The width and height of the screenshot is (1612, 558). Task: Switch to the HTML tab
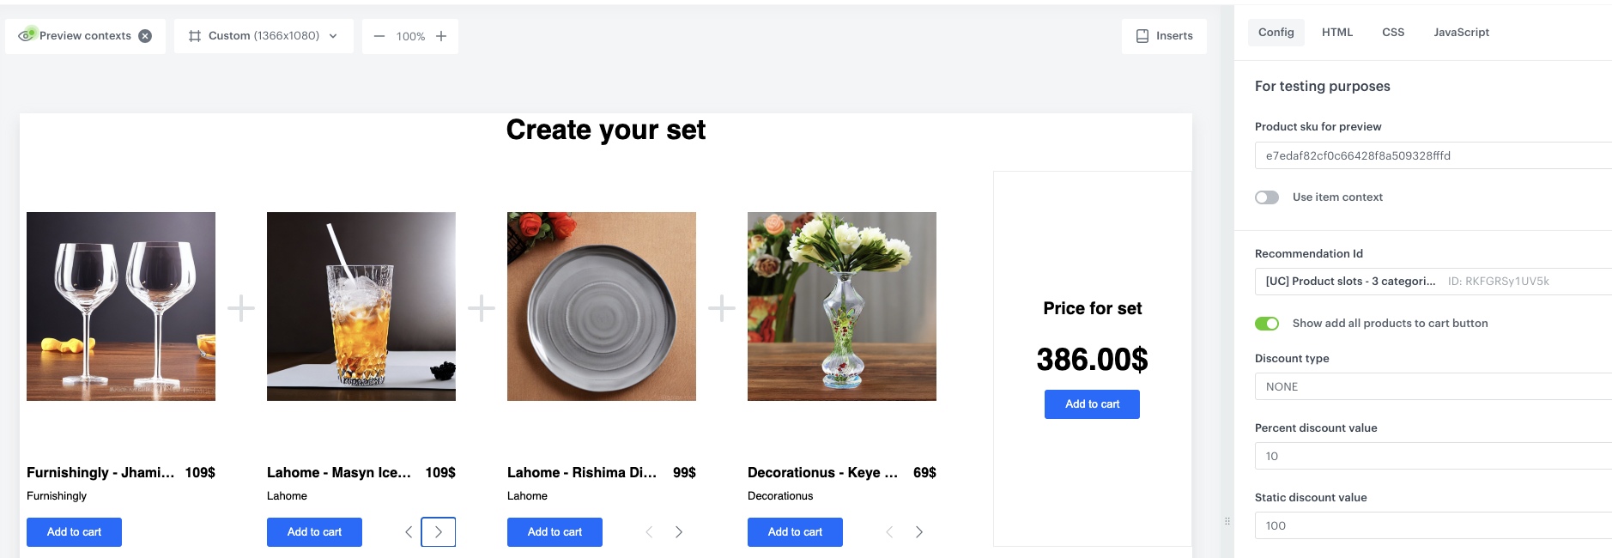1336,32
